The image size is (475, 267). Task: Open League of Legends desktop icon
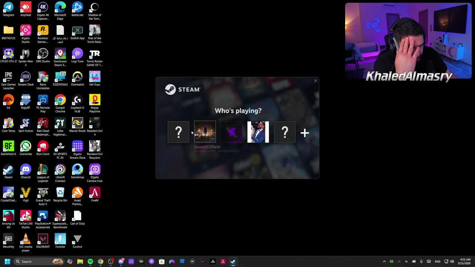pyautogui.click(x=43, y=173)
